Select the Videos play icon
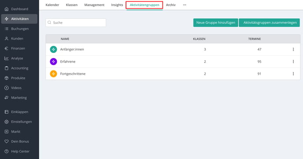 [7, 88]
